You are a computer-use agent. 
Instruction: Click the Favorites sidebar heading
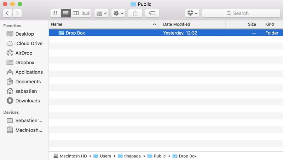[12, 26]
